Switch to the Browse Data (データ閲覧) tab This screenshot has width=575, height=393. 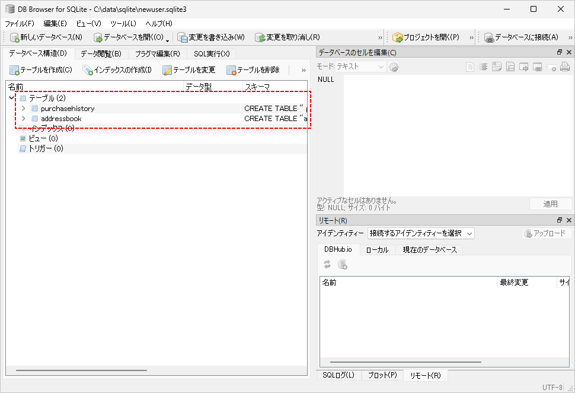tap(101, 54)
